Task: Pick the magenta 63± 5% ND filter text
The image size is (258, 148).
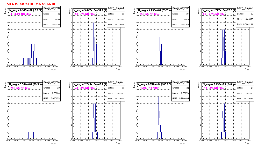Action: 150,14
